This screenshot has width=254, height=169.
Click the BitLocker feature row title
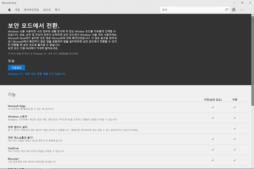[x=14, y=159]
